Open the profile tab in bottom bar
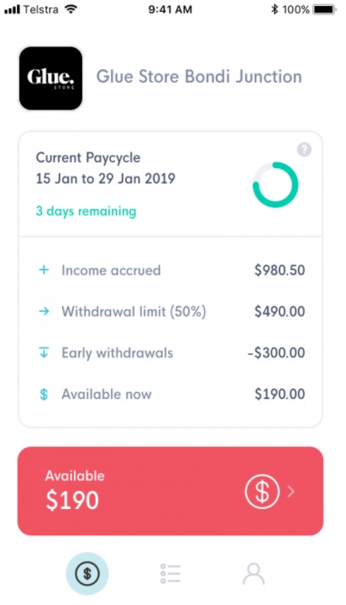This screenshot has width=346, height=605. (x=254, y=574)
